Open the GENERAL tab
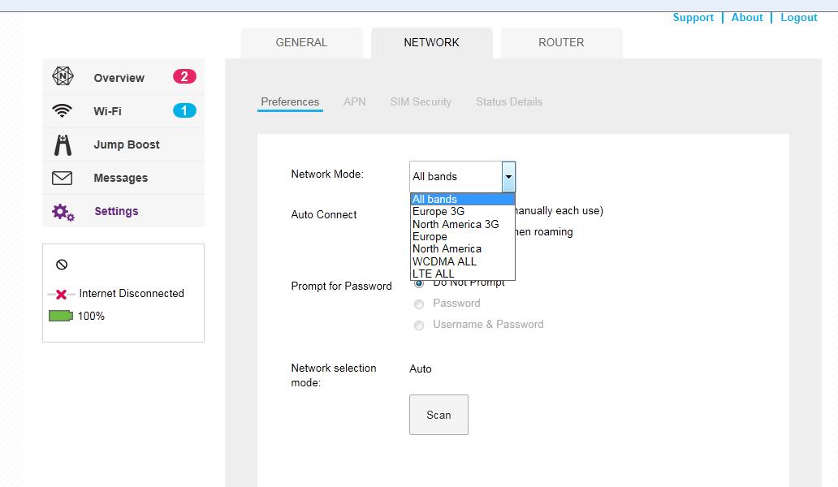This screenshot has height=487, width=838. click(x=301, y=43)
